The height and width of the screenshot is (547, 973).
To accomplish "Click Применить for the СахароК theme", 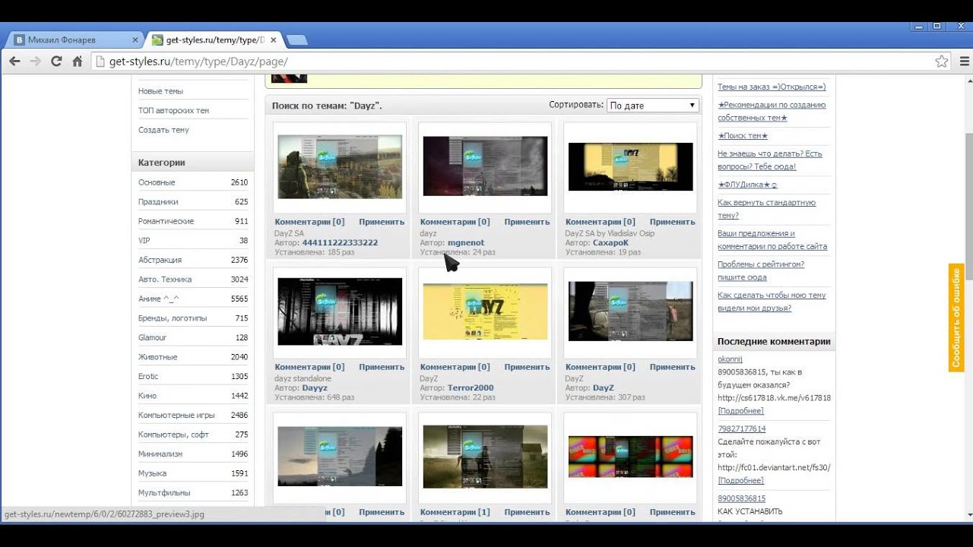I will (672, 222).
